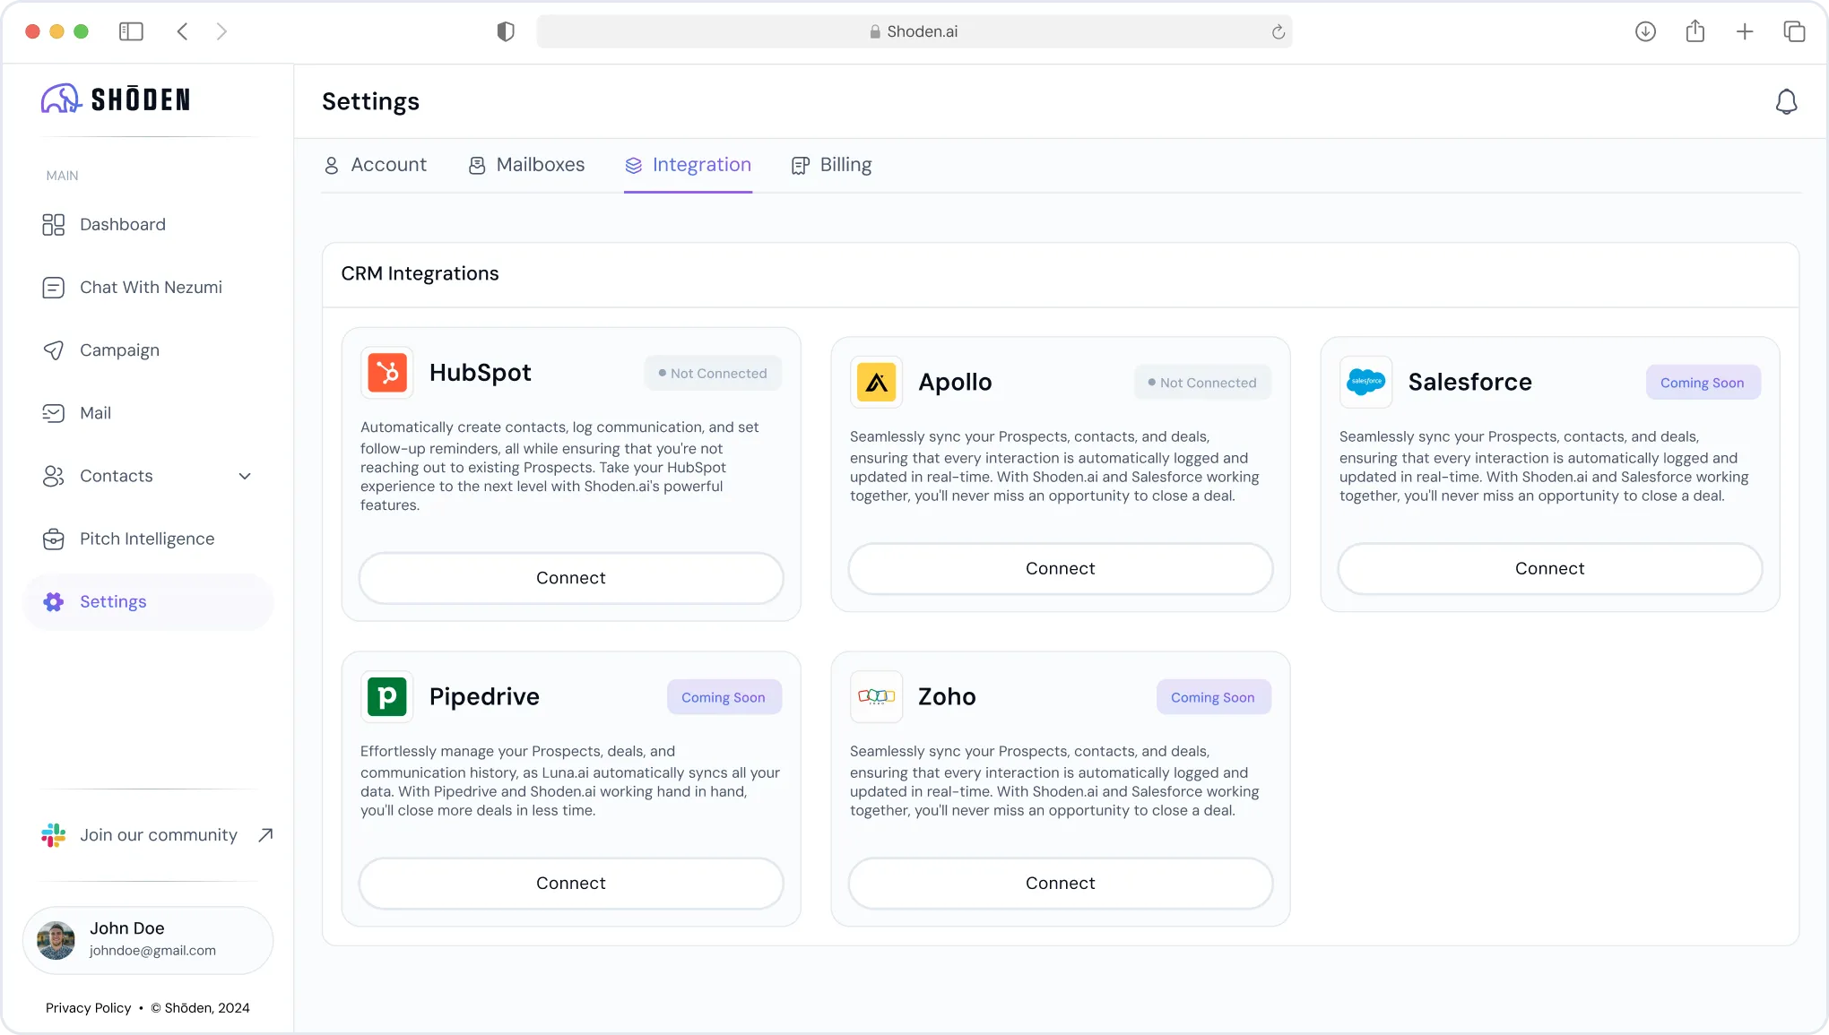Click the Slack community icon

point(54,835)
